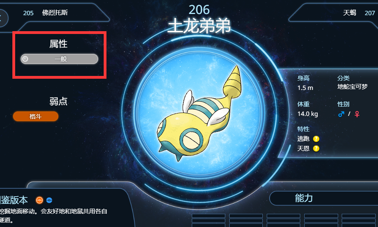This screenshot has width=378, height=227.
Task: Click the 图鉴版本 heading
Action: (x=14, y=200)
